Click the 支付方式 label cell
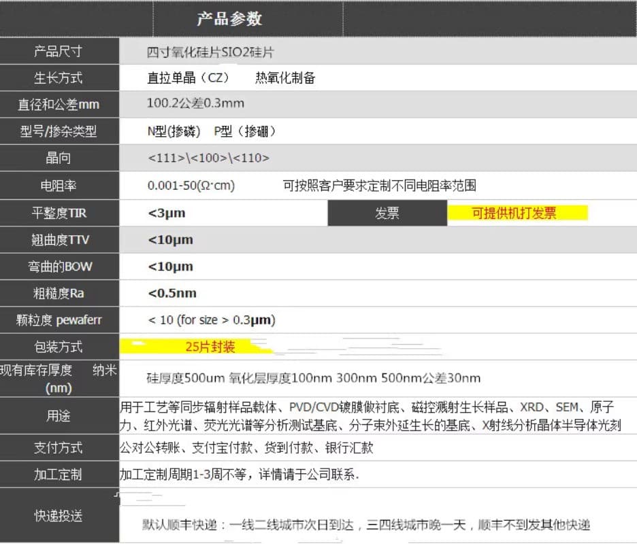 pyautogui.click(x=59, y=448)
